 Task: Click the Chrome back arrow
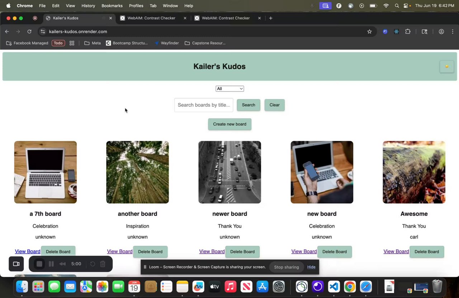7,32
